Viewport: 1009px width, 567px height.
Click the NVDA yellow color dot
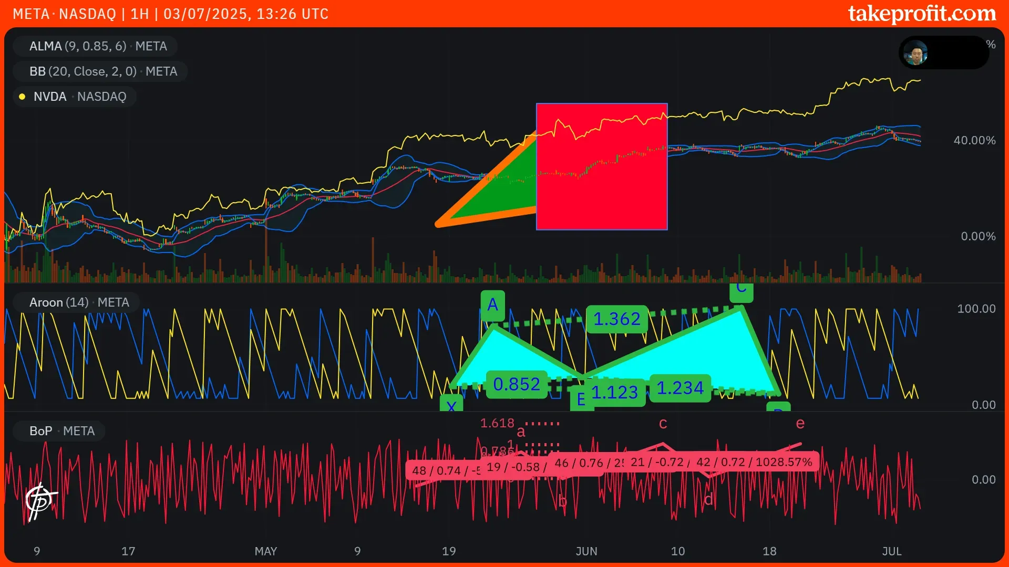tap(22, 97)
